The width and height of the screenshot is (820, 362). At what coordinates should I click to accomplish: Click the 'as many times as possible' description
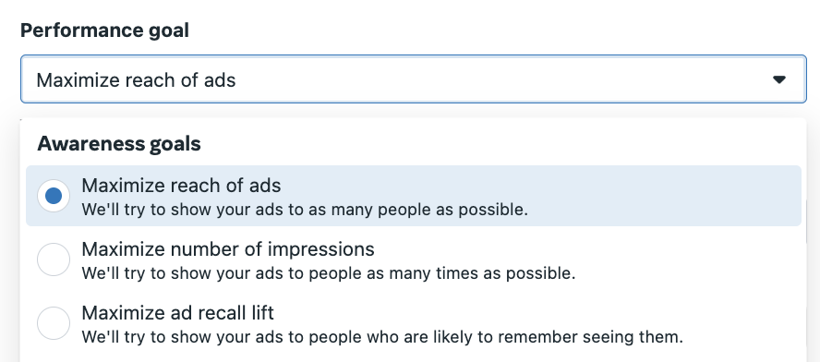point(329,273)
